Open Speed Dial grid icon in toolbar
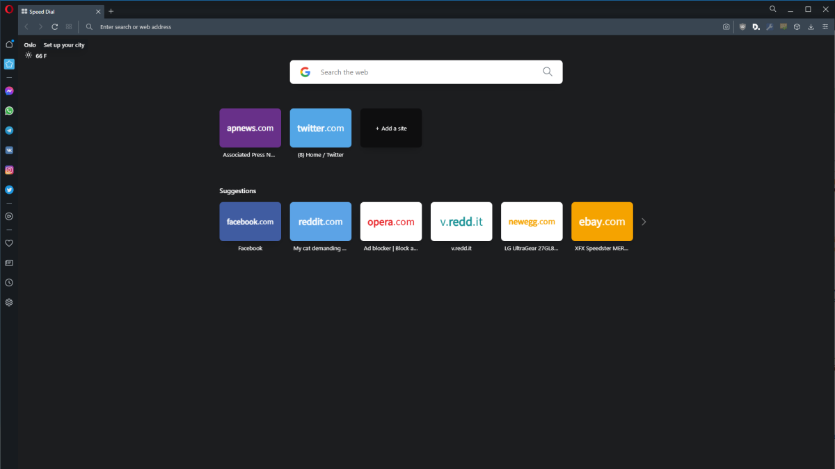The height and width of the screenshot is (469, 835). tap(68, 26)
